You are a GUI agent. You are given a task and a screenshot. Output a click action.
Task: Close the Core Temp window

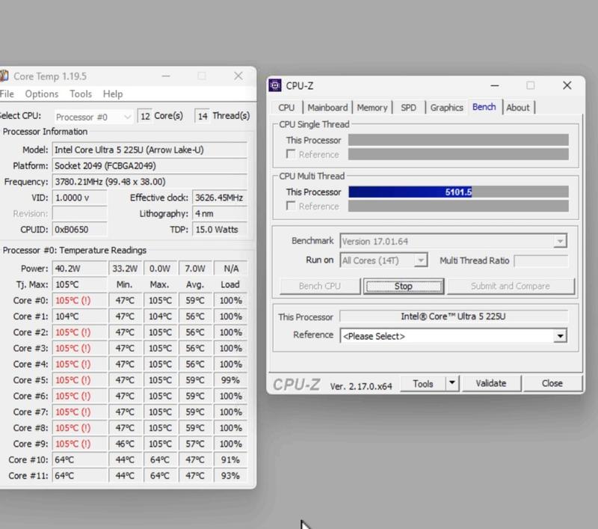tap(238, 76)
